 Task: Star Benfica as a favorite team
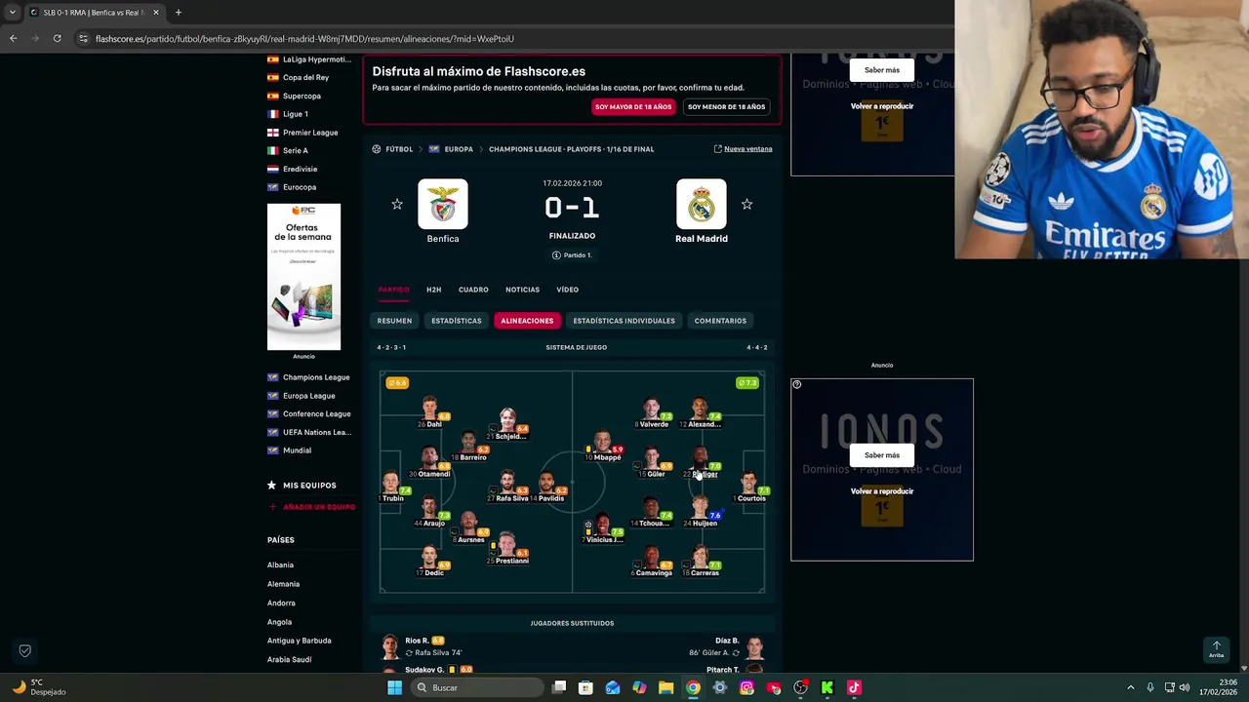(x=397, y=204)
